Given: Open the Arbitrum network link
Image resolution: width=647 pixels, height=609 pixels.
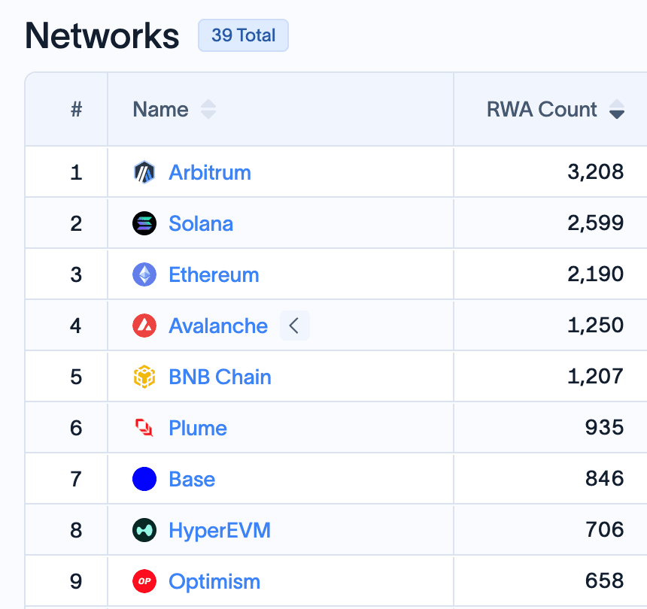Looking at the screenshot, I should (x=210, y=172).
